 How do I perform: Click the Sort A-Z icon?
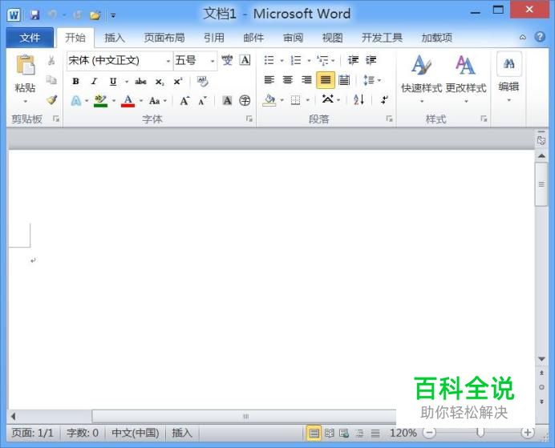click(x=359, y=100)
